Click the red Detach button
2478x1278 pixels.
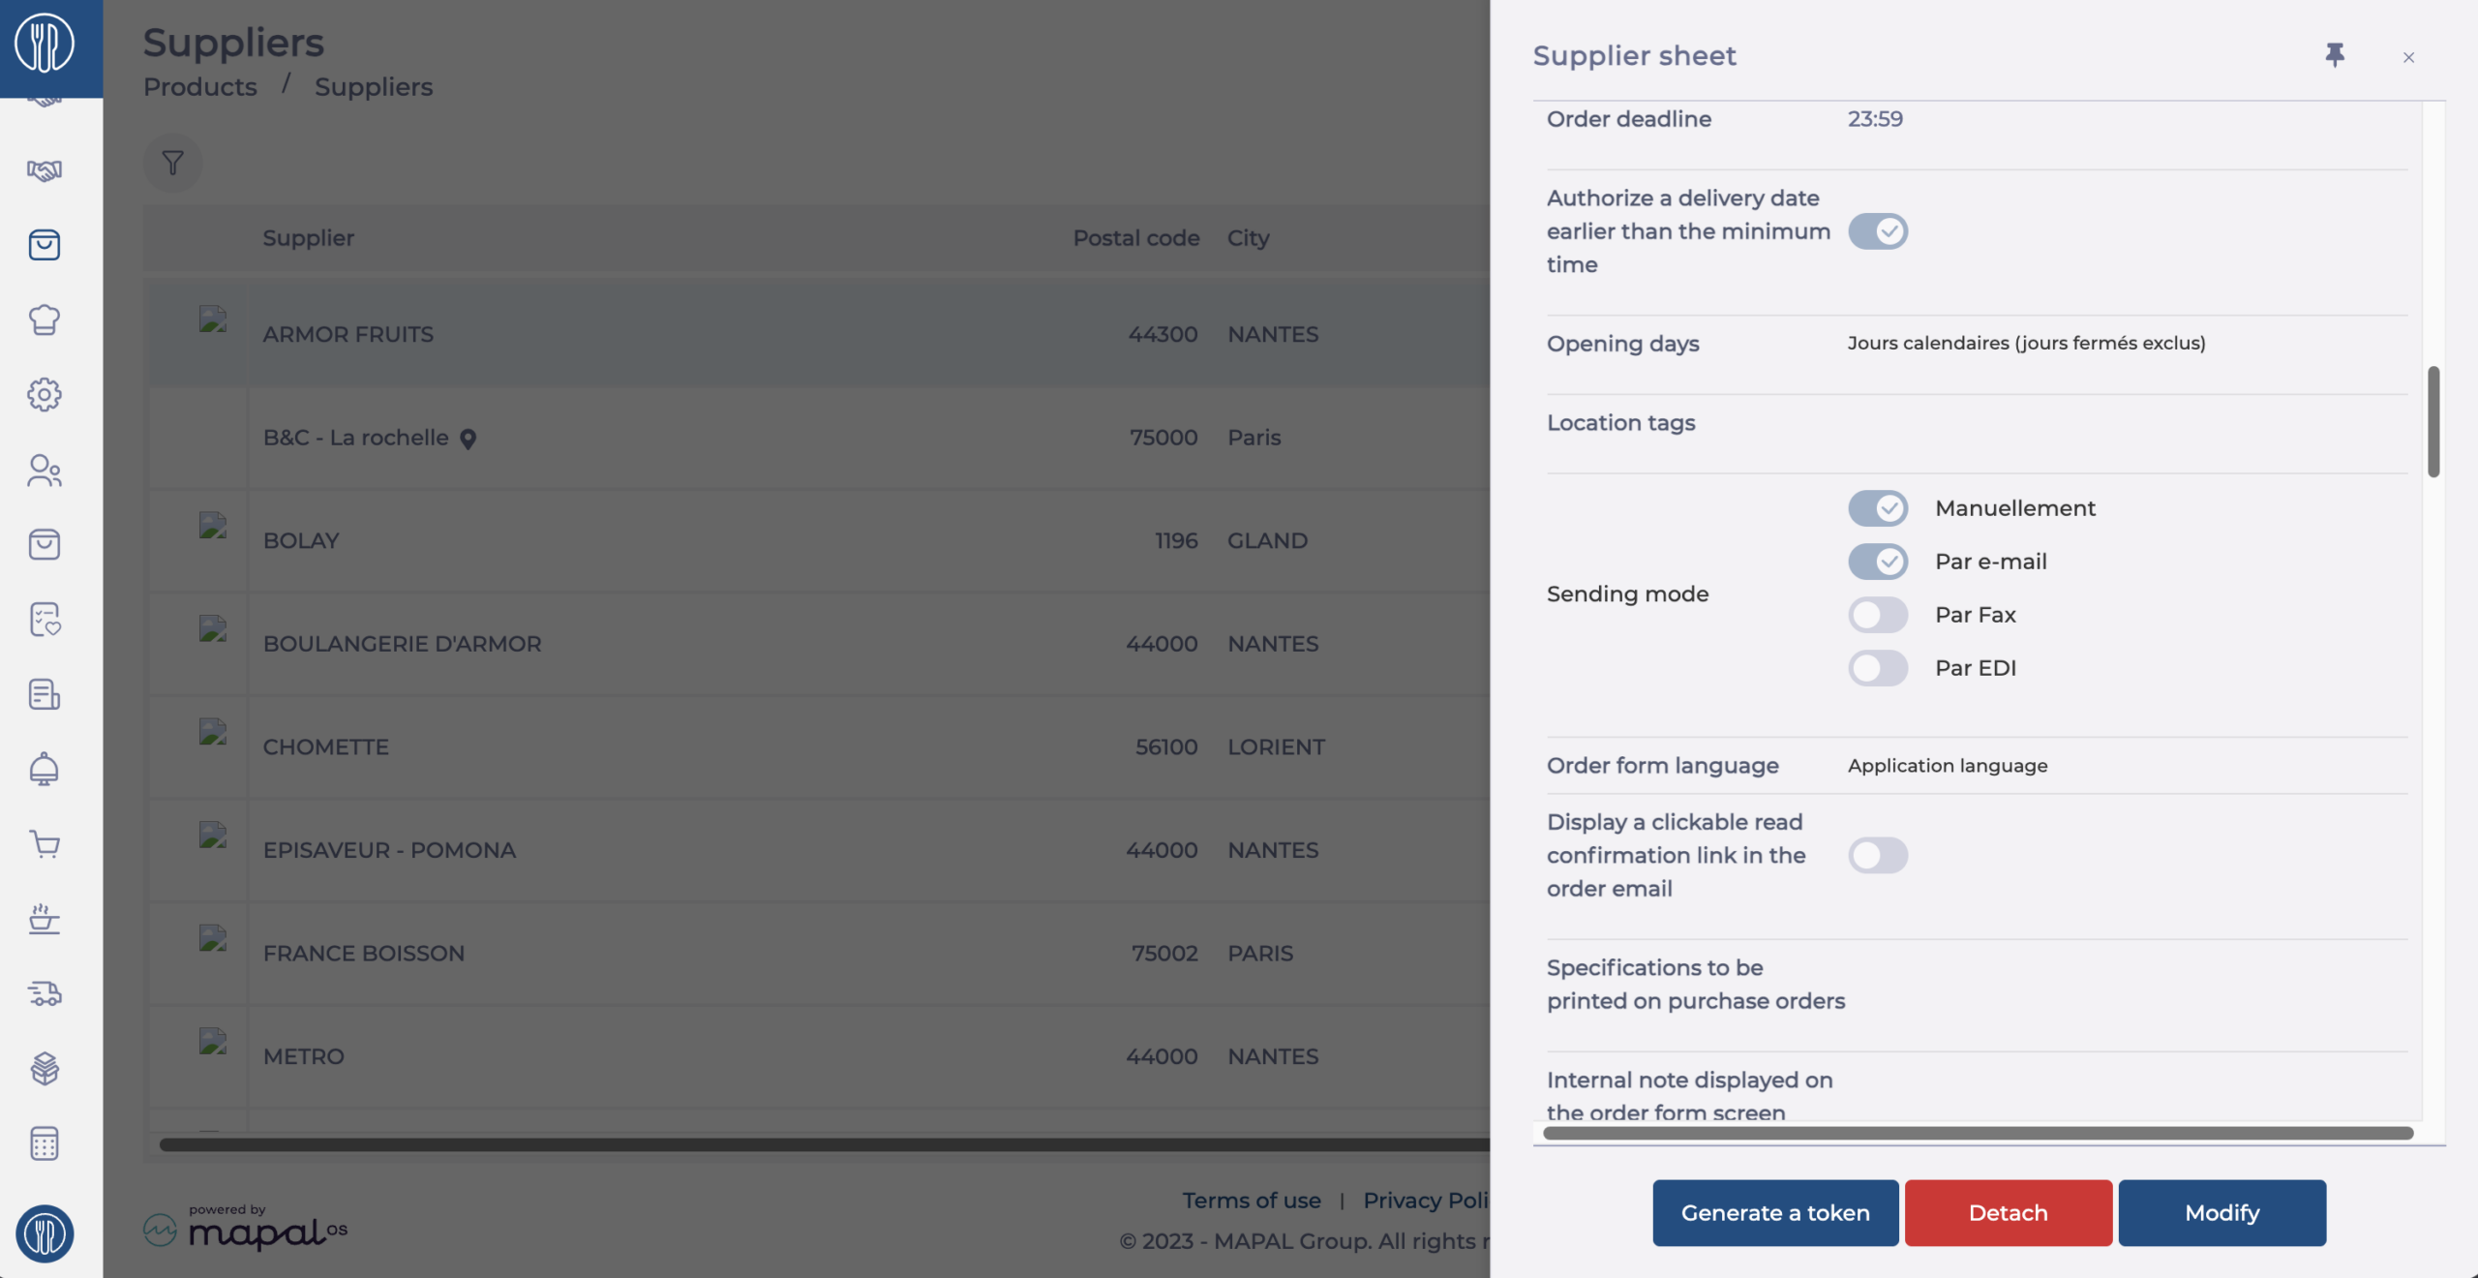[2009, 1213]
